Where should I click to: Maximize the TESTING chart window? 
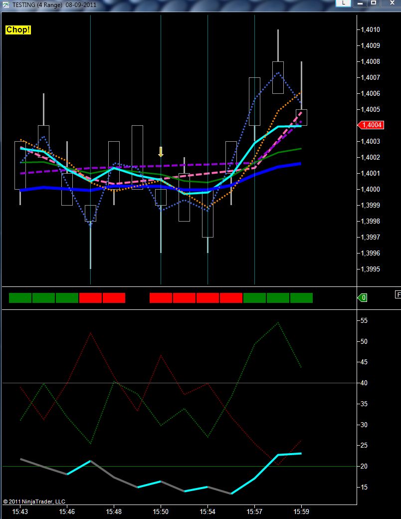pos(374,3)
